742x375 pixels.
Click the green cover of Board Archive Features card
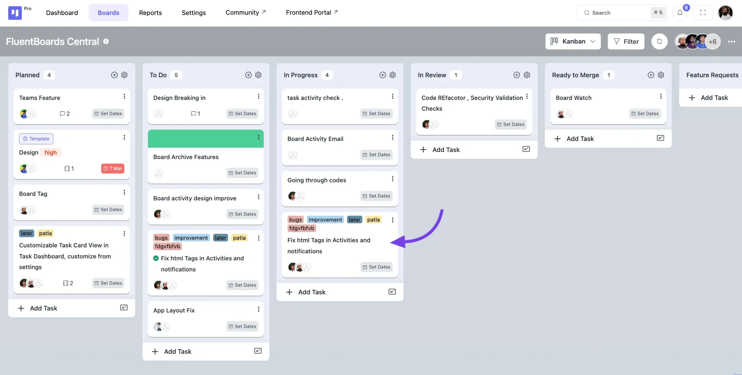click(x=206, y=139)
